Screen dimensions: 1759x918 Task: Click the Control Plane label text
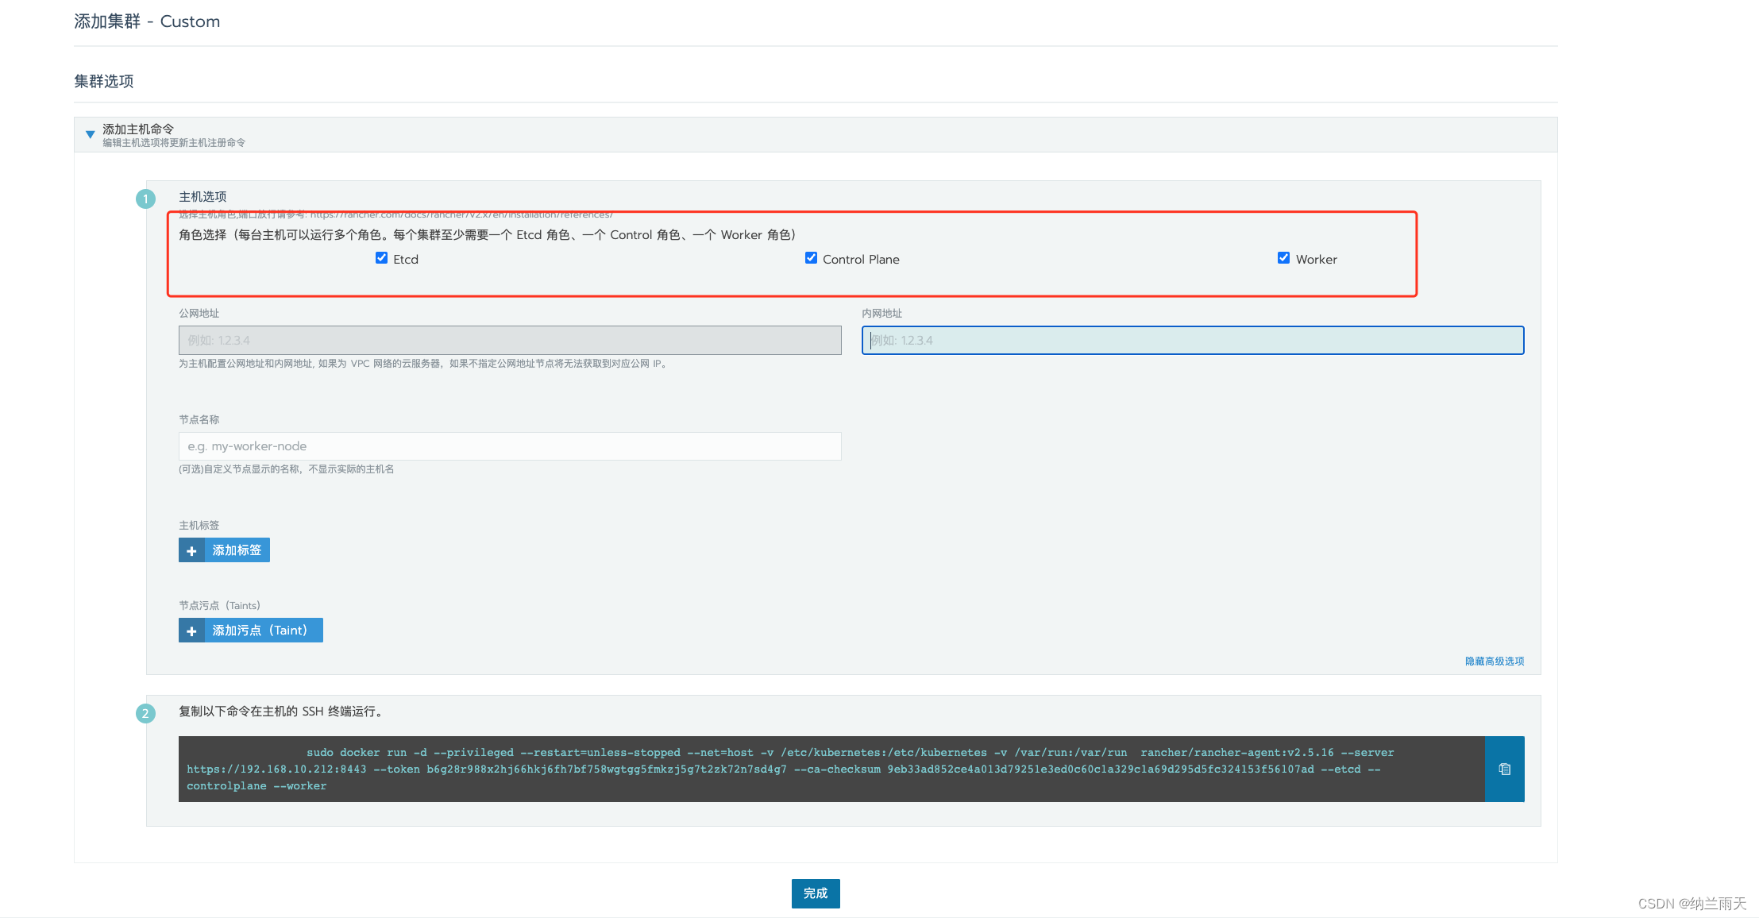(861, 260)
